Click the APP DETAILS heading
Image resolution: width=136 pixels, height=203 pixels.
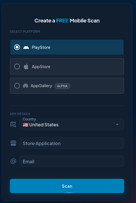20,114
